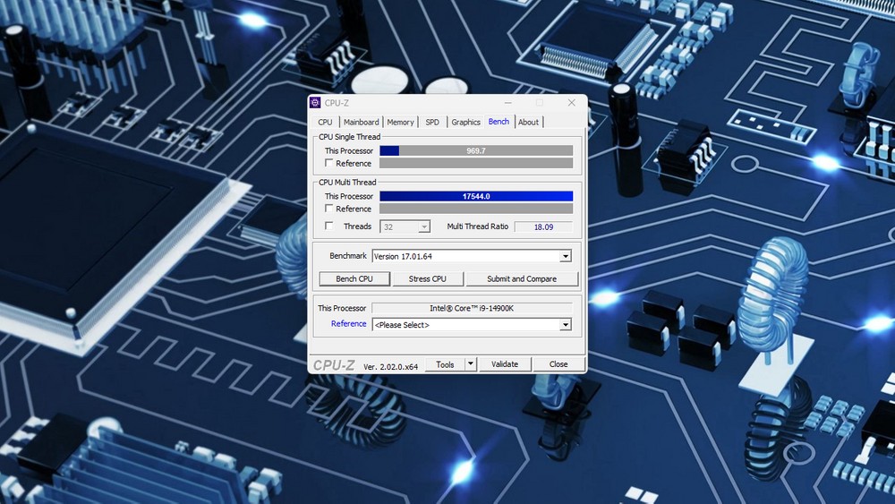
Task: Click the multi thread Reference empty bar
Action: pyautogui.click(x=476, y=209)
